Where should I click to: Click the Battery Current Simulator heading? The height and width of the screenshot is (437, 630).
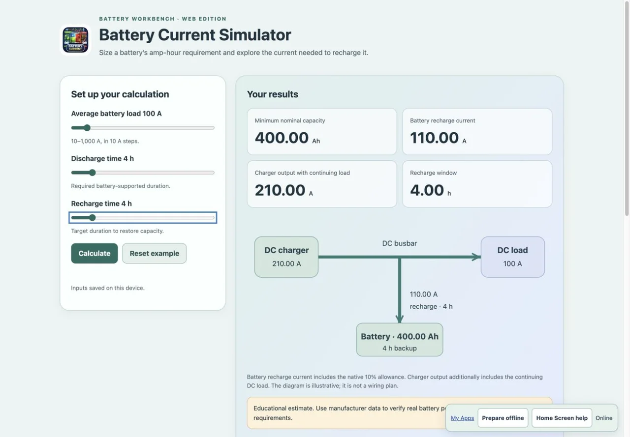click(x=195, y=34)
